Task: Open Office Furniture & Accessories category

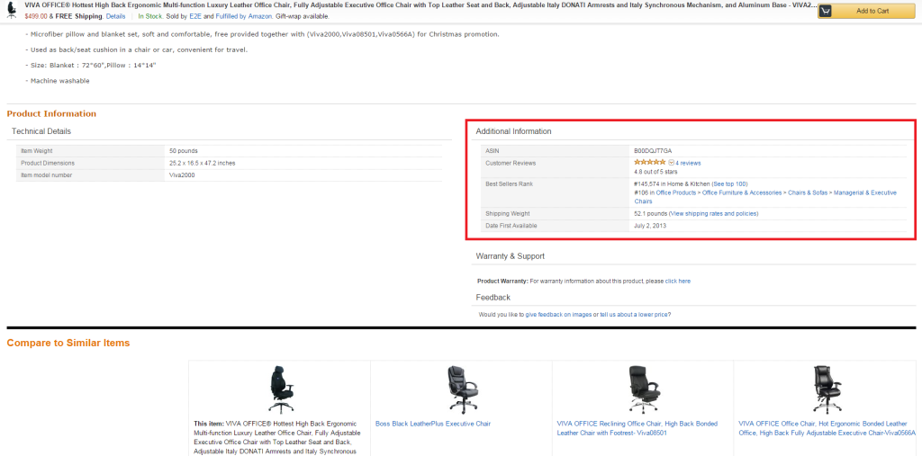Action: pyautogui.click(x=742, y=192)
